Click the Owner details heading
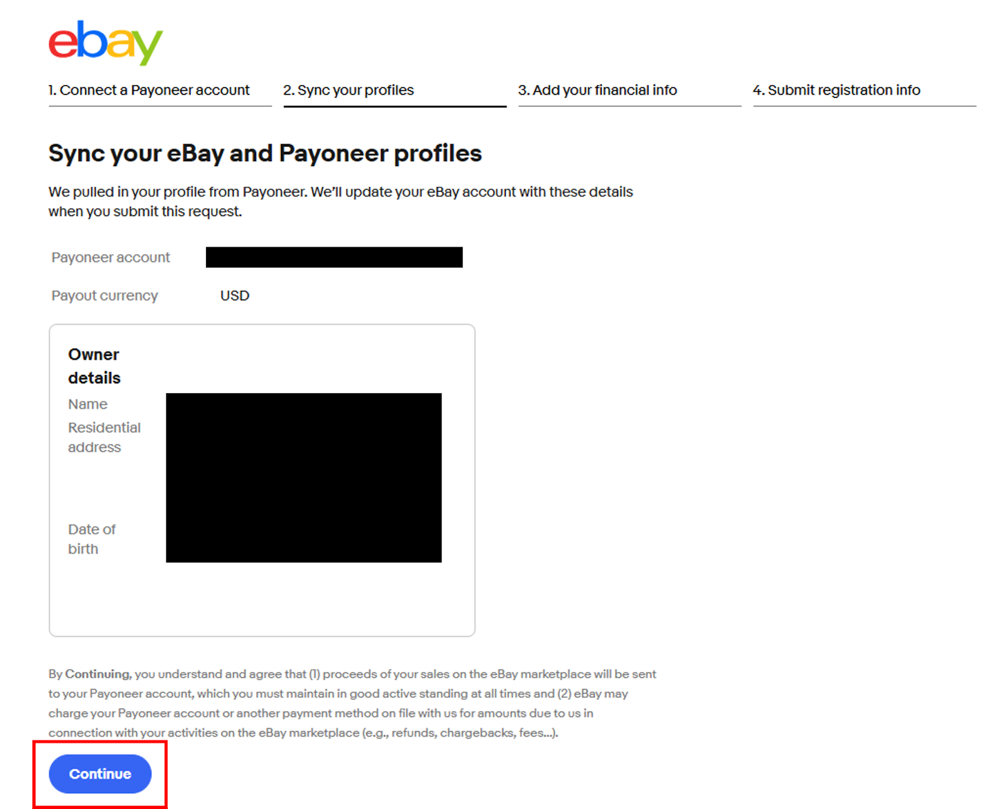 94,366
